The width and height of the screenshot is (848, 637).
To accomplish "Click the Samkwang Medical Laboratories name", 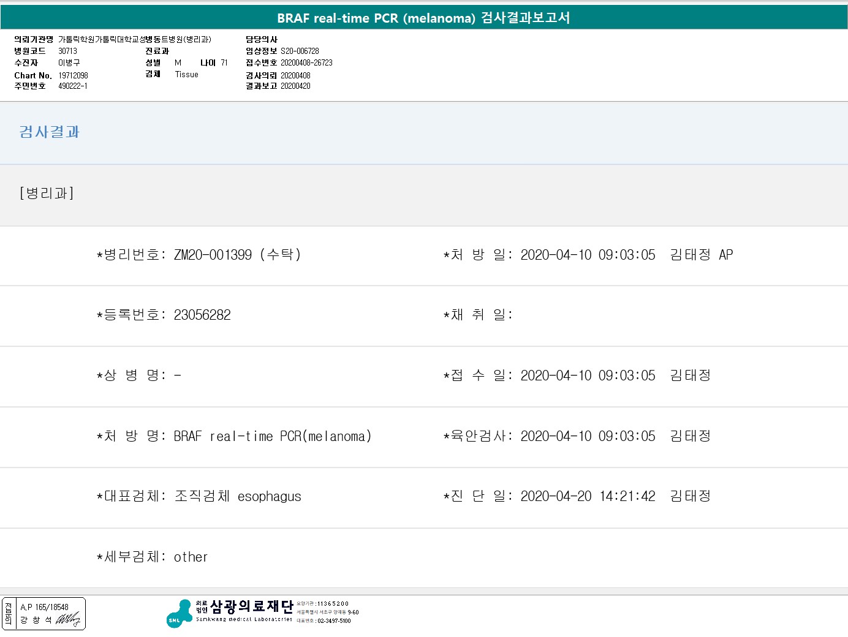I will [x=251, y=607].
